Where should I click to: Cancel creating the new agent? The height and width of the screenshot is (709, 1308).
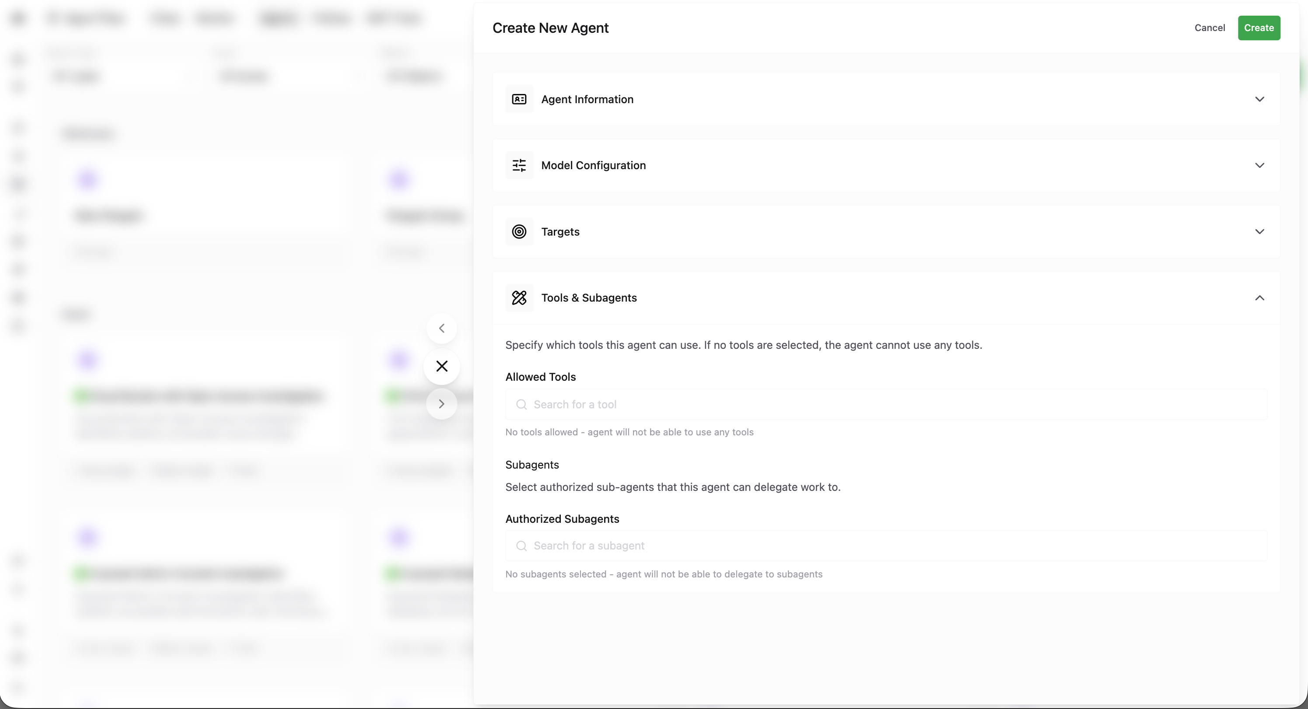(1210, 28)
